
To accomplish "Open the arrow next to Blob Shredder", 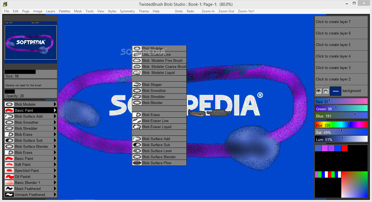I will [55, 128].
